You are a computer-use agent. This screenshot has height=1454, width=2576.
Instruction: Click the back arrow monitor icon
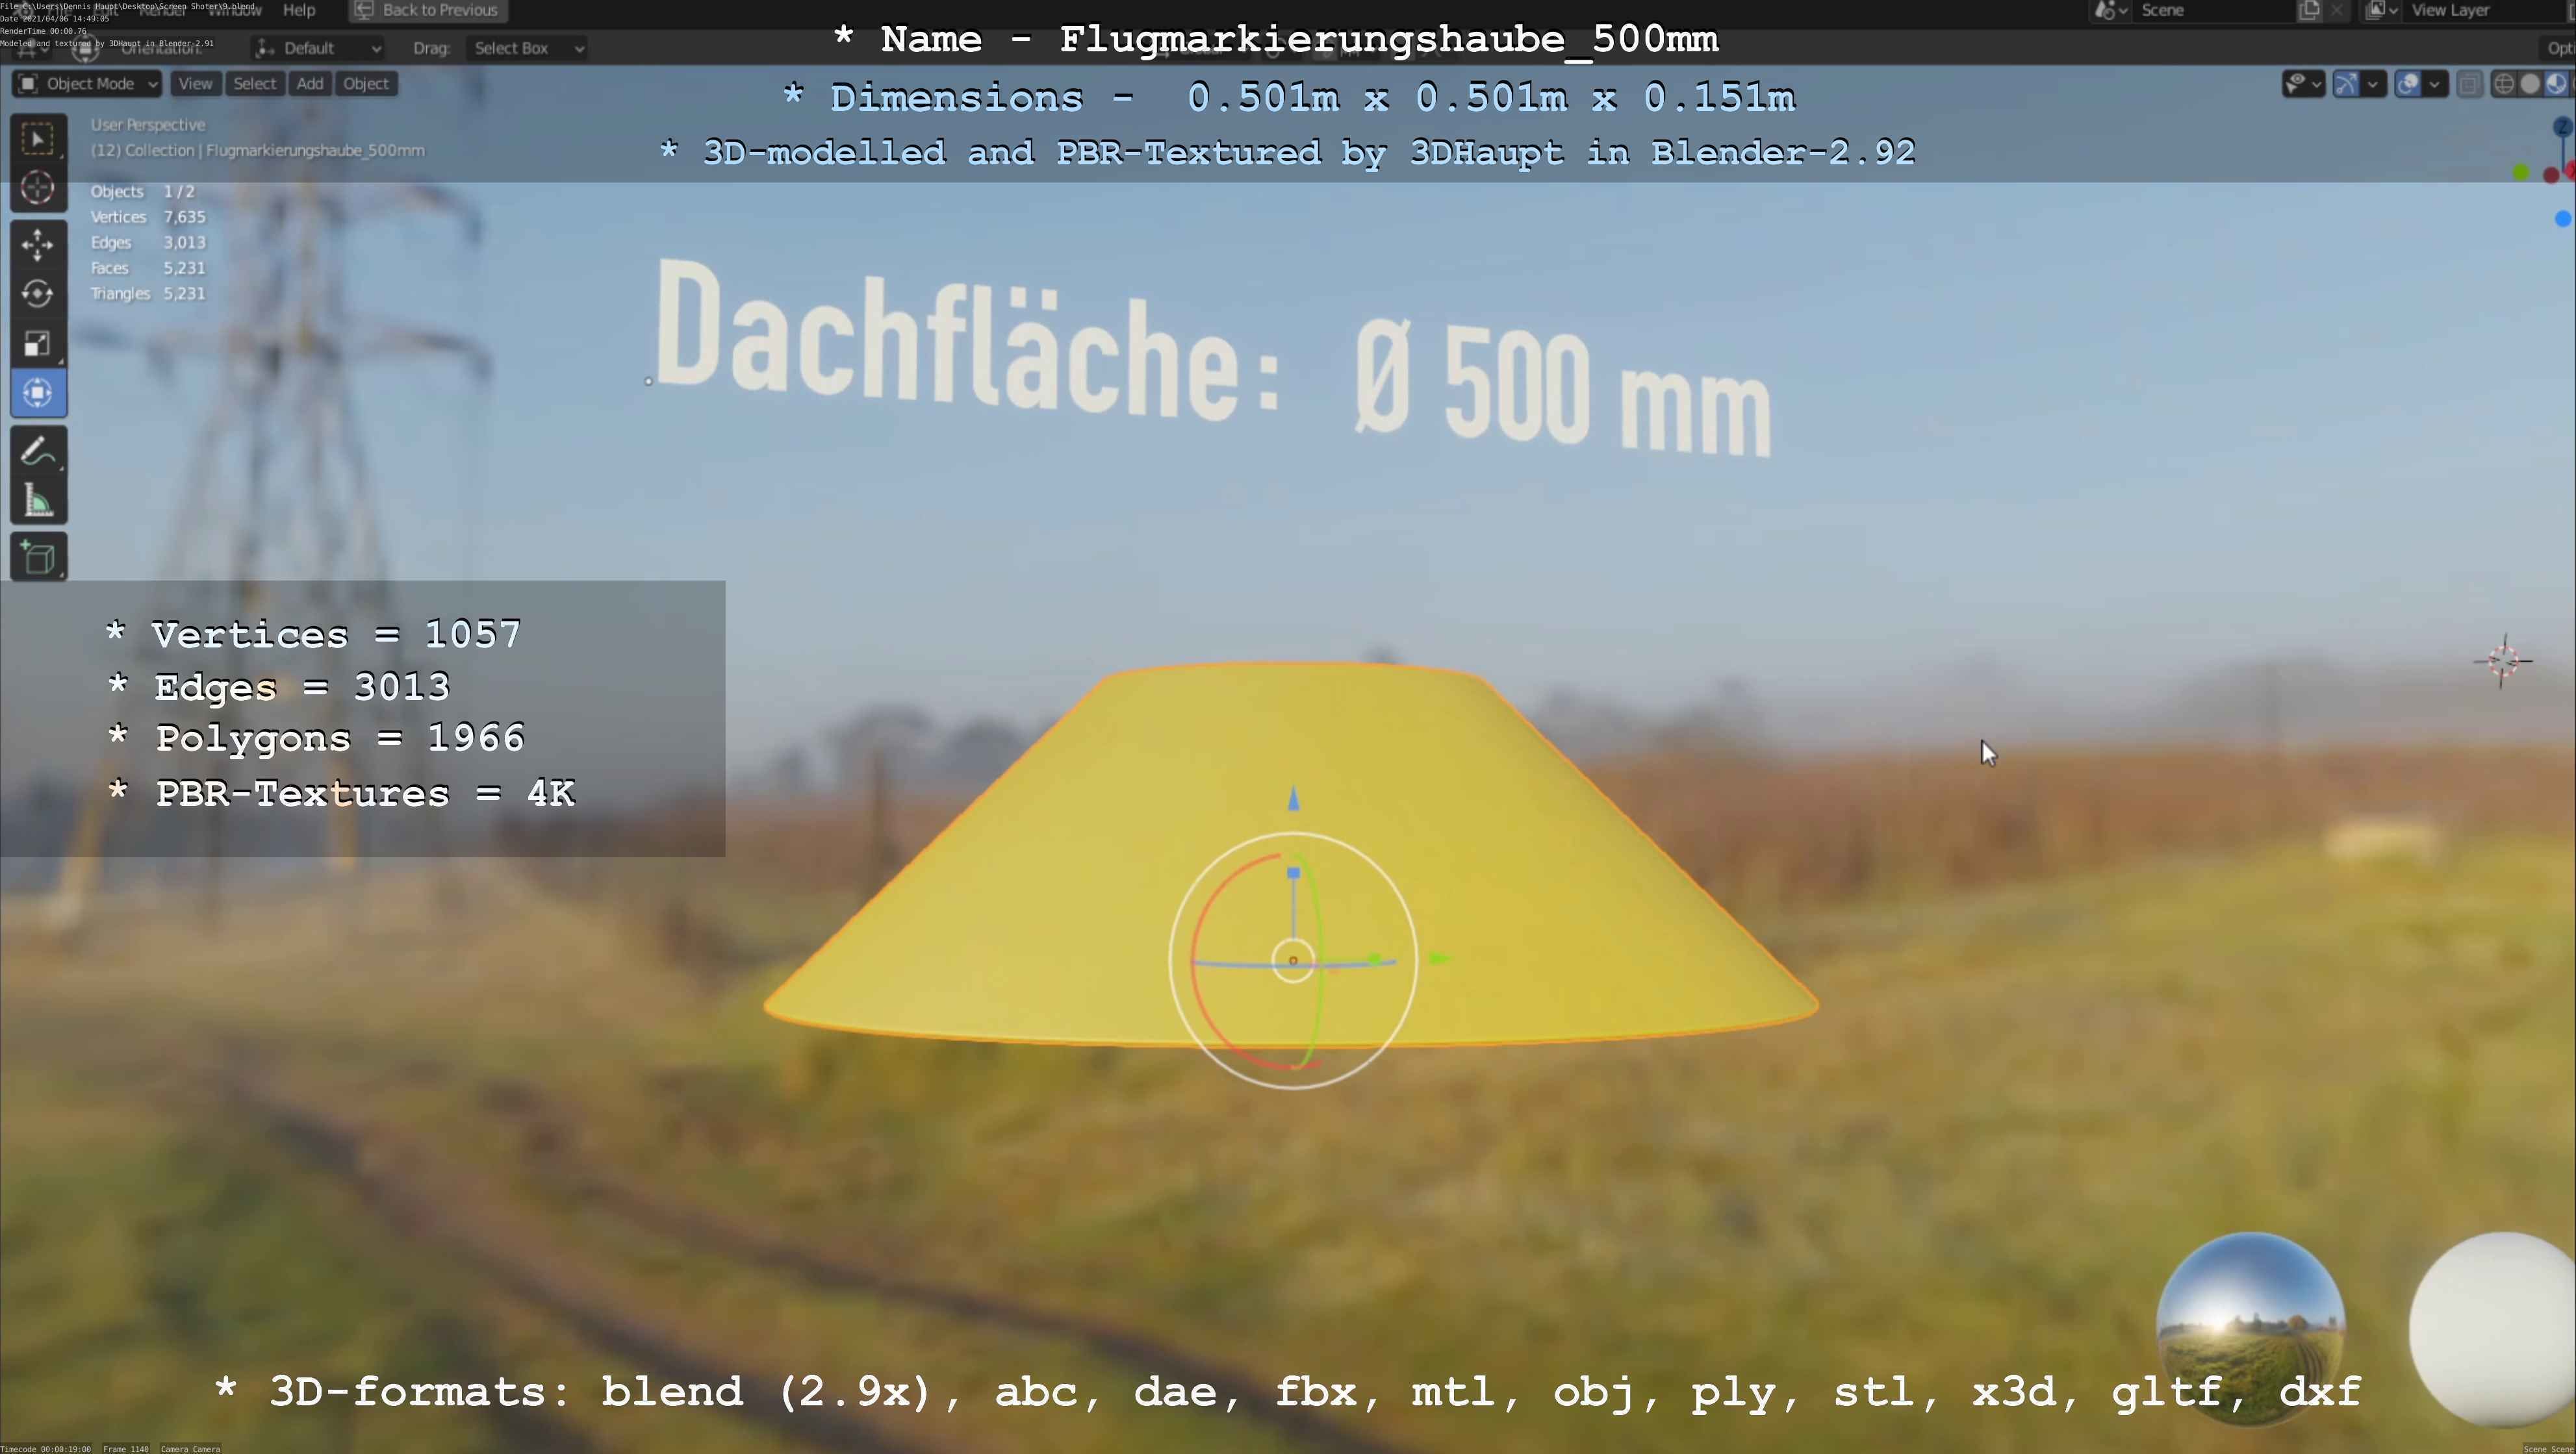pos(364,11)
